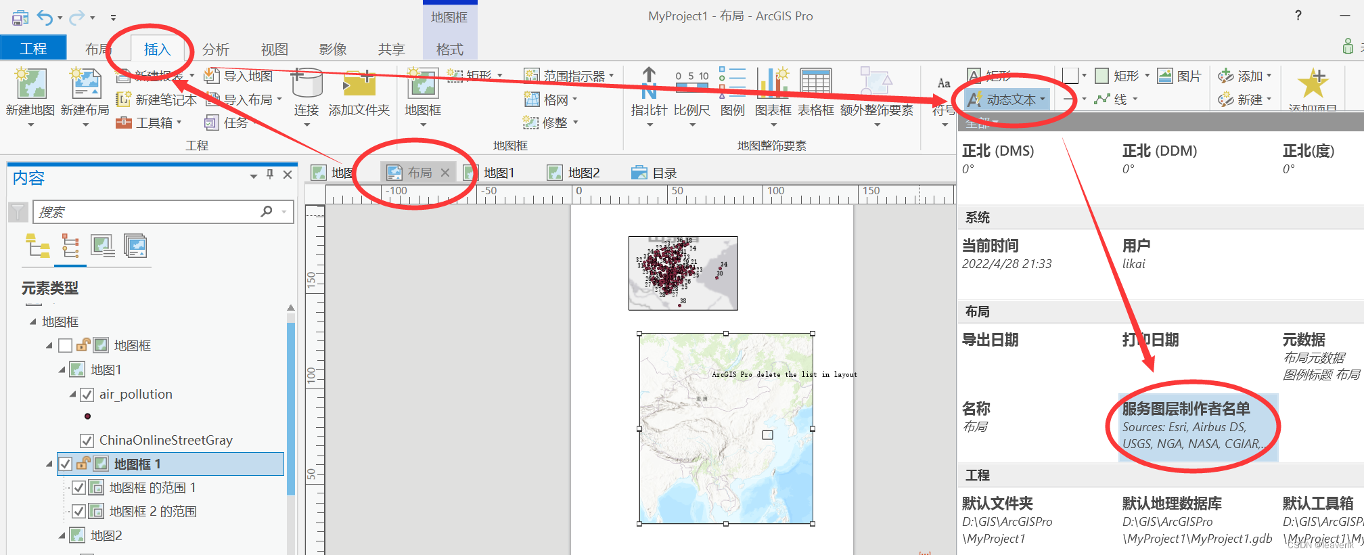Pin the Contents pane with pushpin icon
This screenshot has width=1364, height=555.
[270, 174]
